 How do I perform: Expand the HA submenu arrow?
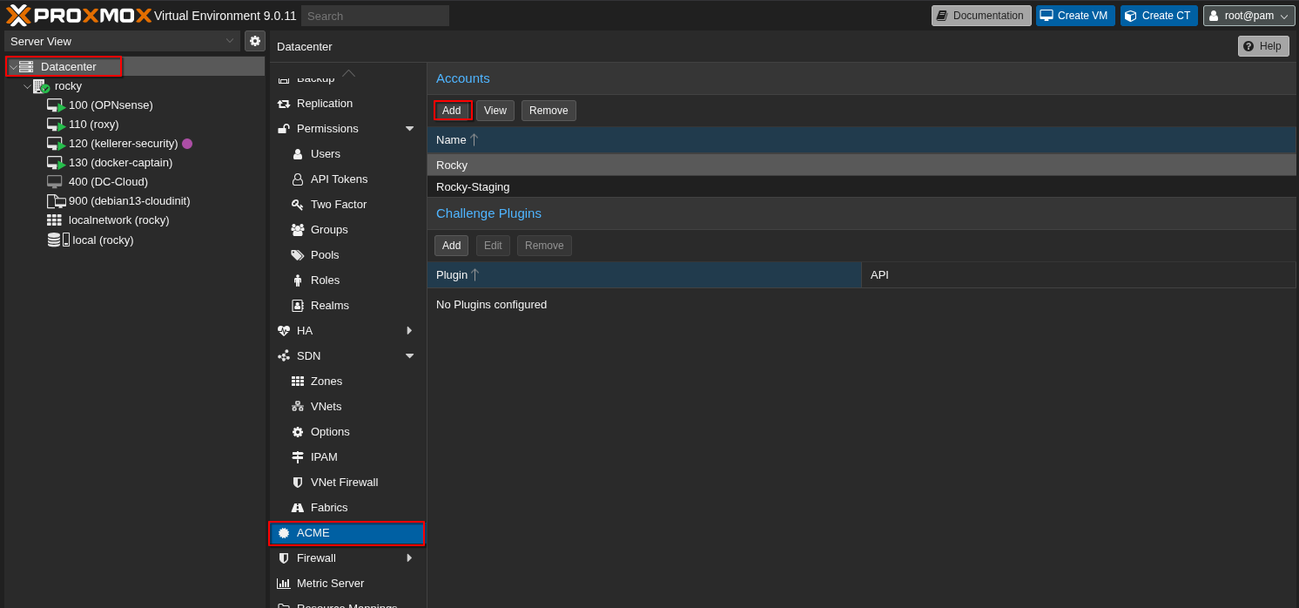409,331
